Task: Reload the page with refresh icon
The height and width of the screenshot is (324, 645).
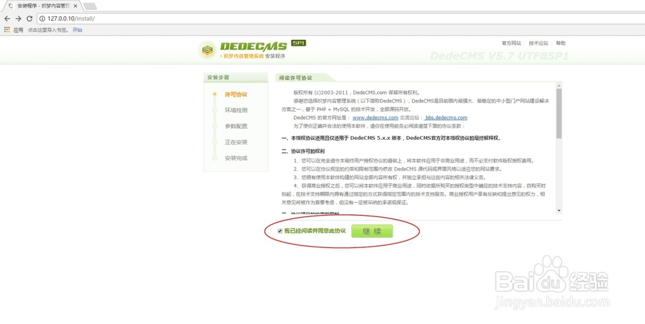Action: [29, 19]
